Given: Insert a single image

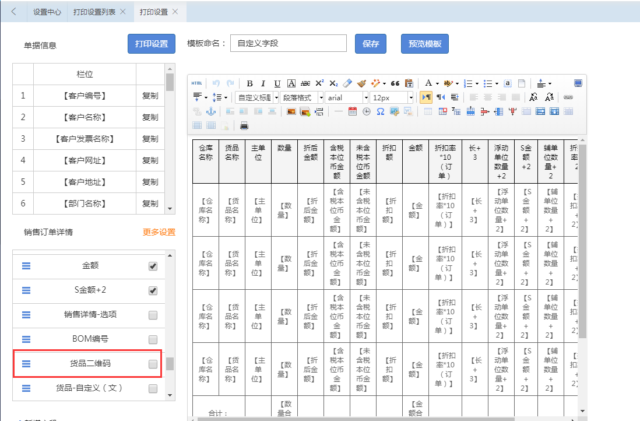Looking at the screenshot, I should (x=291, y=111).
